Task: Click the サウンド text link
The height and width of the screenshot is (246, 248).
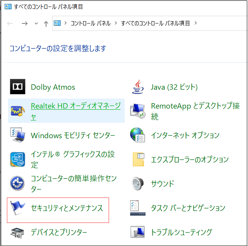Action: pos(163,184)
